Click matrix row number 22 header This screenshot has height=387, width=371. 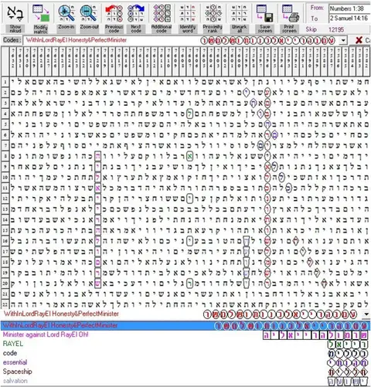pos(5,304)
